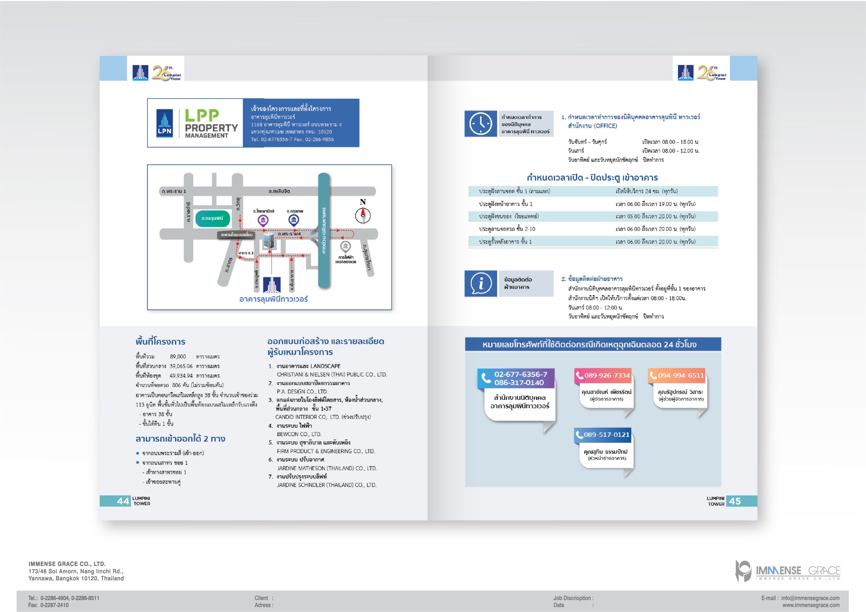Screen dimensions: 866x612
Task: Click Lumpini Tower building logo below map
Action: 272,285
